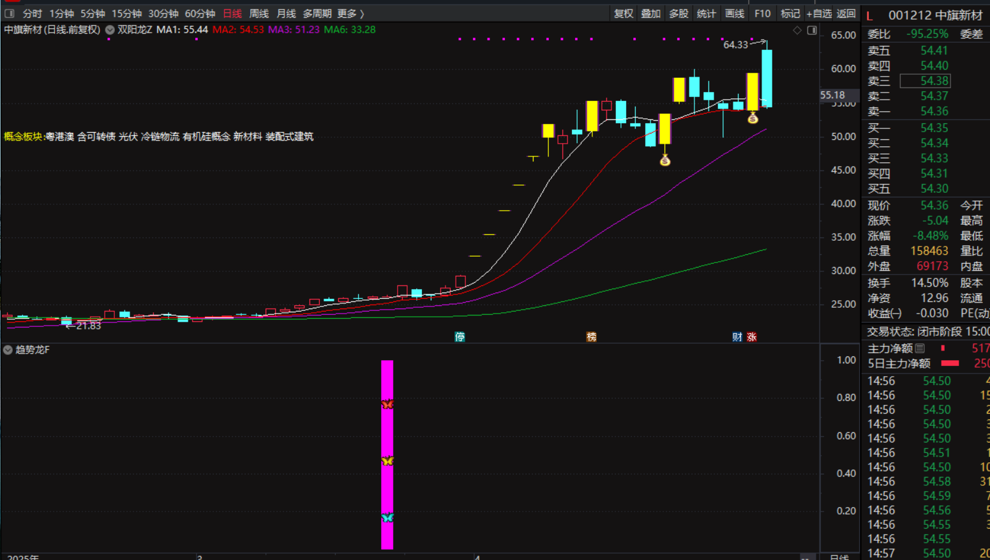990x560 pixels.
Task: Click the diamond icon above price axis
Action: click(797, 30)
